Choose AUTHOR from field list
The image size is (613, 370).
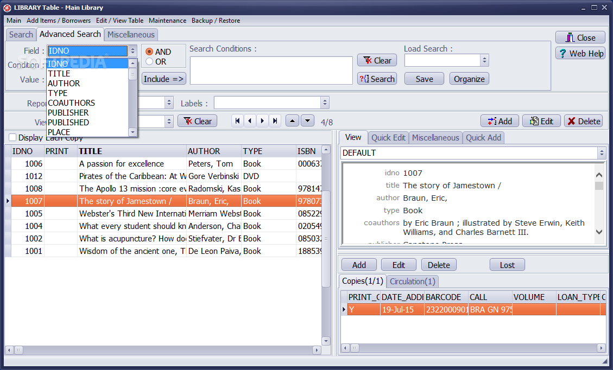[x=87, y=83]
